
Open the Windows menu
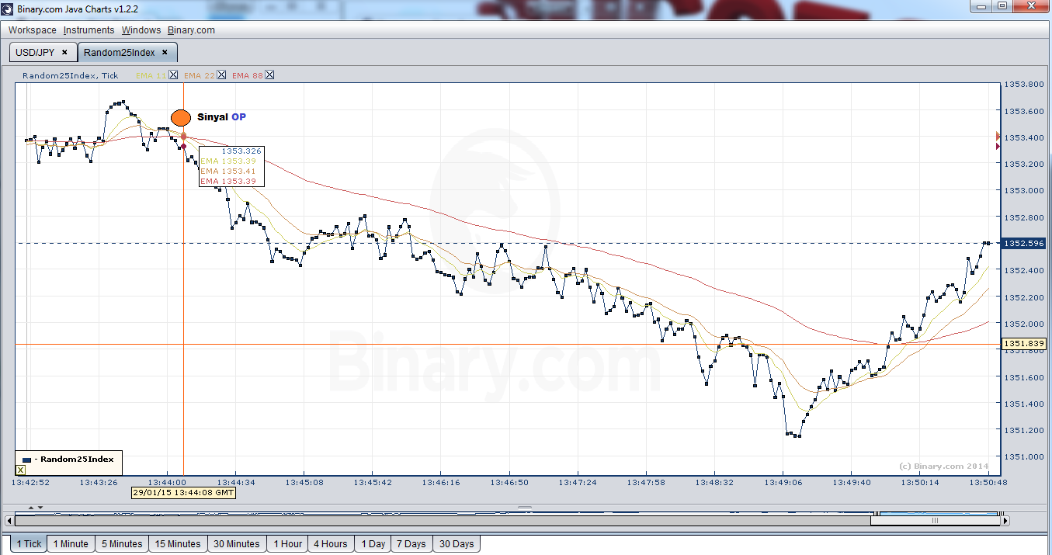(x=141, y=30)
